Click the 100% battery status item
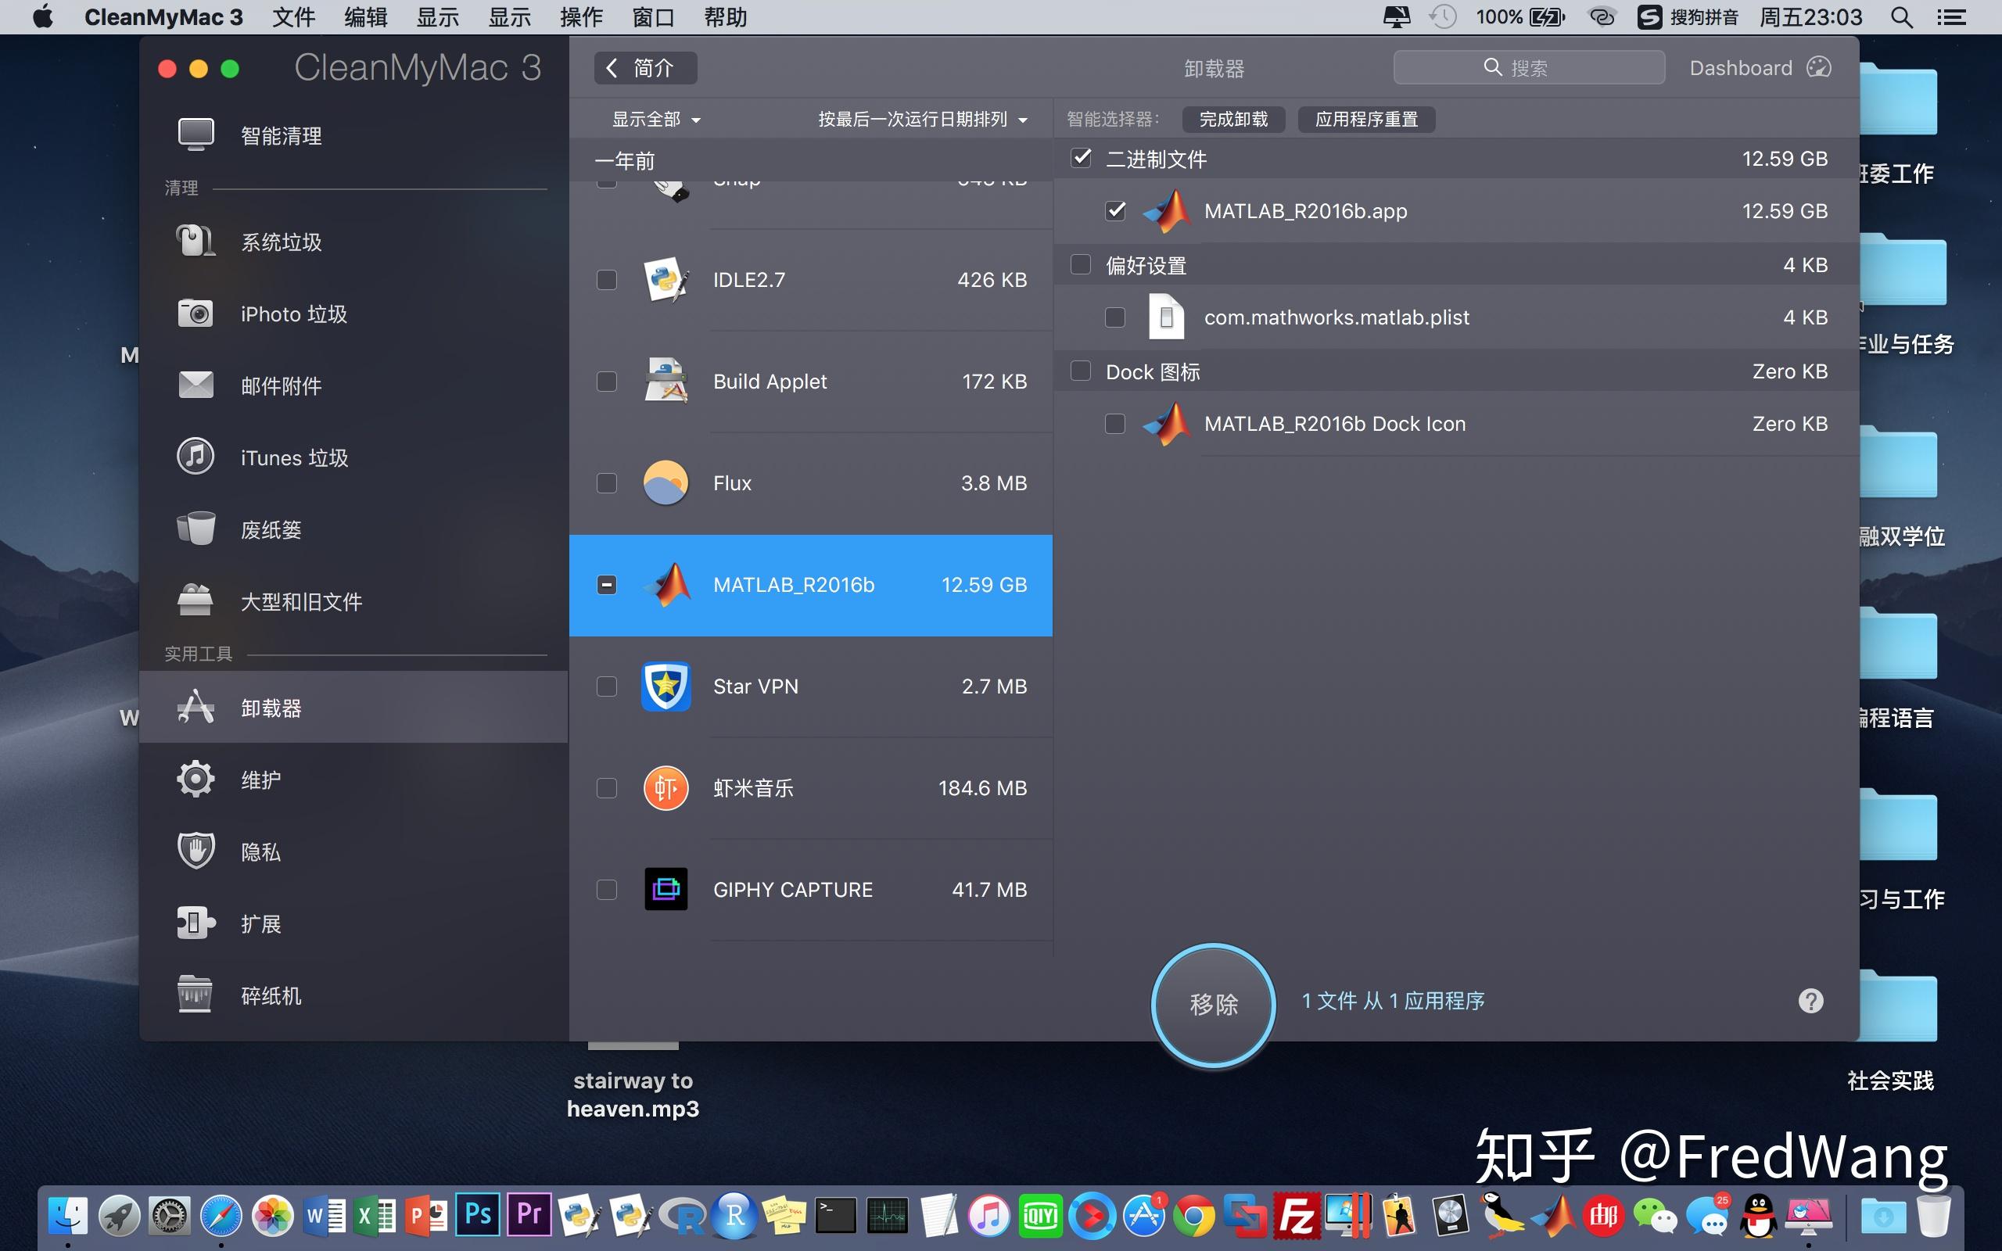The image size is (2002, 1251). [x=1520, y=17]
